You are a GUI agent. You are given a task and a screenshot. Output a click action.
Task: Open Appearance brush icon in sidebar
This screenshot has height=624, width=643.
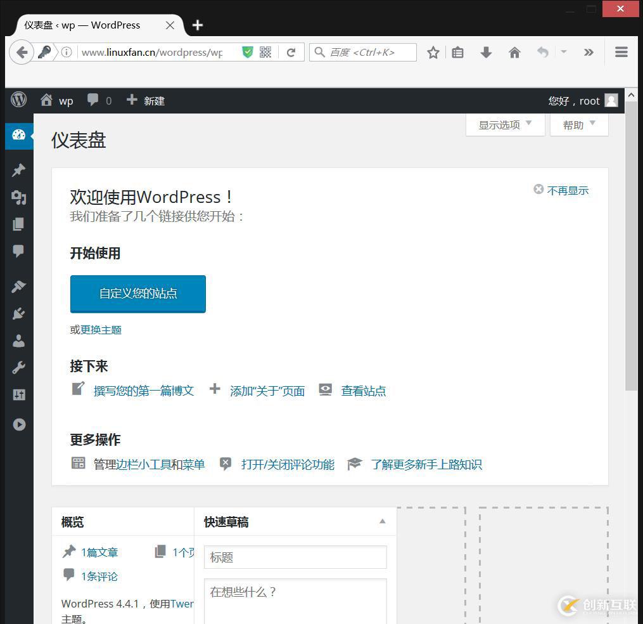(19, 286)
